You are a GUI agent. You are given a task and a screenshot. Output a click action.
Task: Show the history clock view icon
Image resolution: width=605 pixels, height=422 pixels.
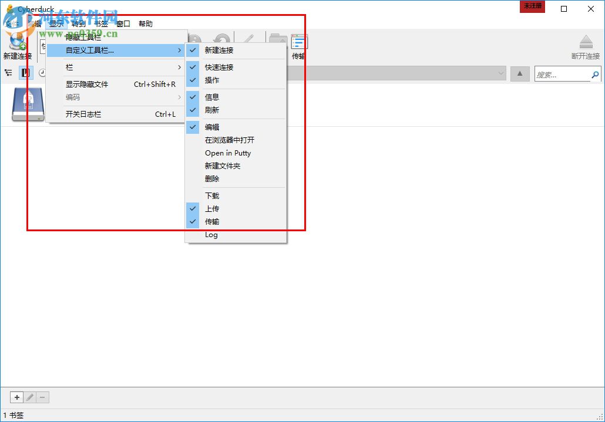point(42,73)
